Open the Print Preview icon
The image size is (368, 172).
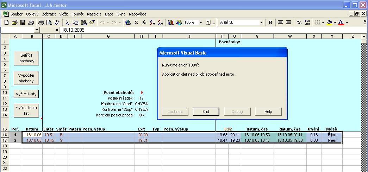[49, 23]
